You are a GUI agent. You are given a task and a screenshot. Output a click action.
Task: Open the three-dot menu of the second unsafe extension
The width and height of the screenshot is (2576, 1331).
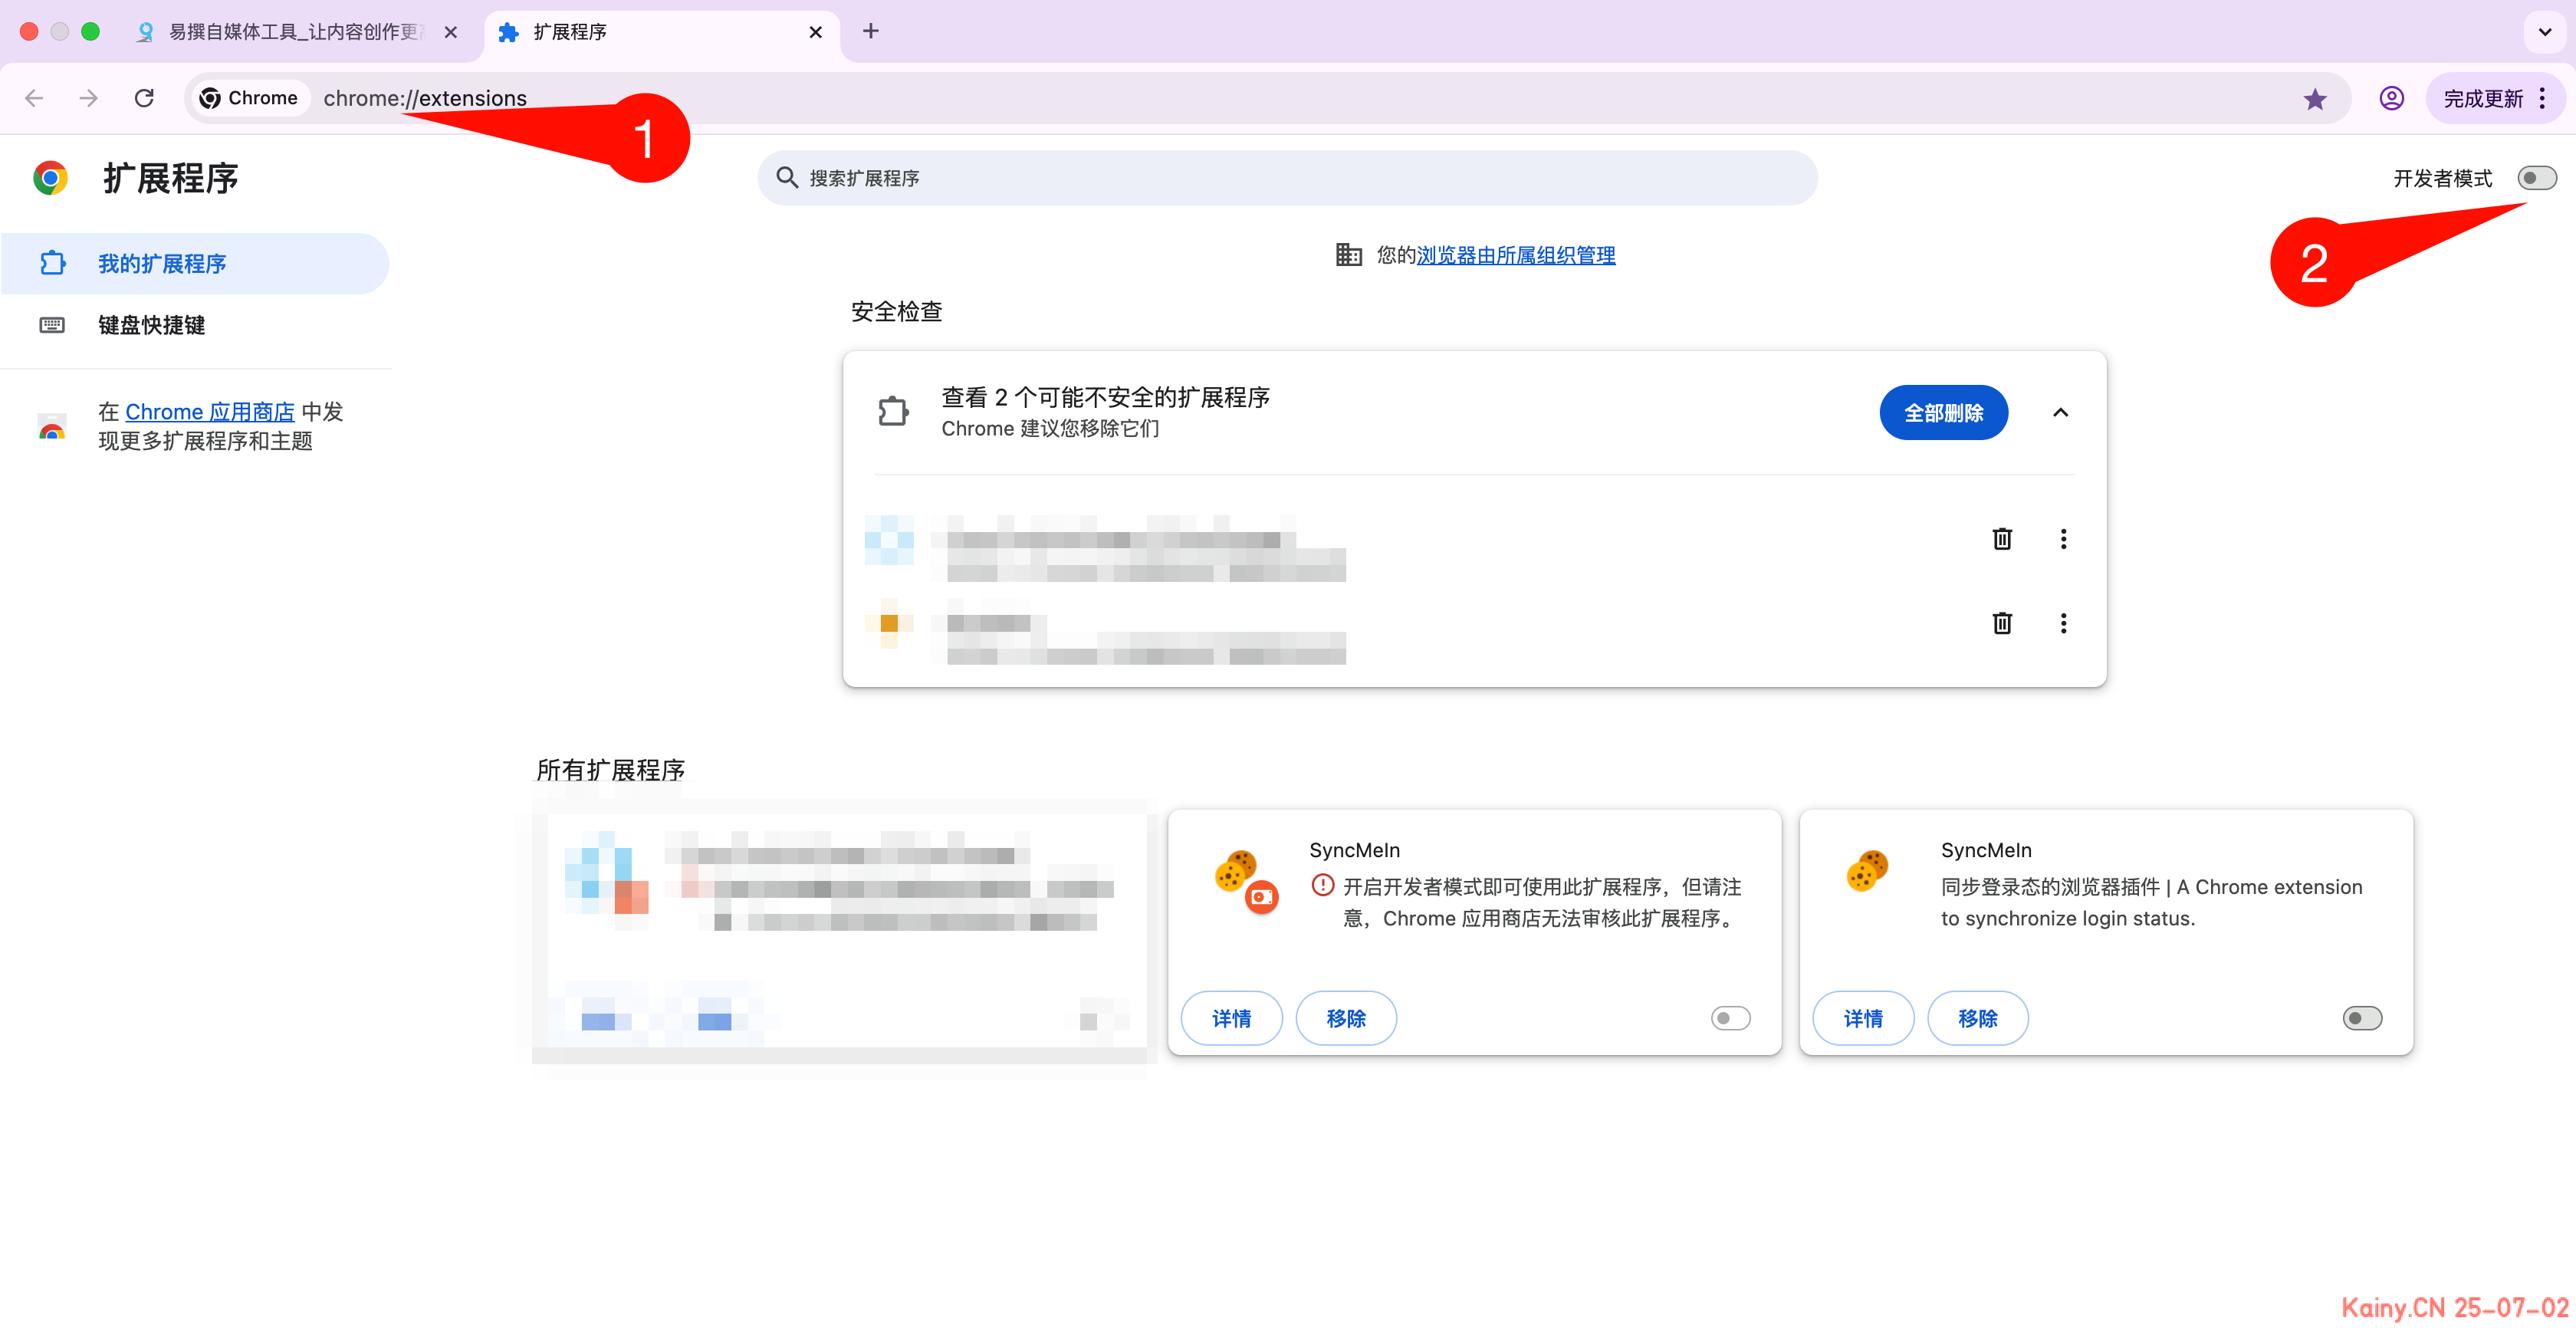pyautogui.click(x=2064, y=623)
